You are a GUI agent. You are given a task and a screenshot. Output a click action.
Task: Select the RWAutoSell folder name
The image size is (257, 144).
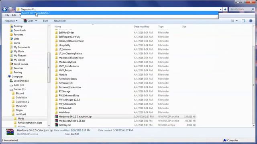(65, 108)
